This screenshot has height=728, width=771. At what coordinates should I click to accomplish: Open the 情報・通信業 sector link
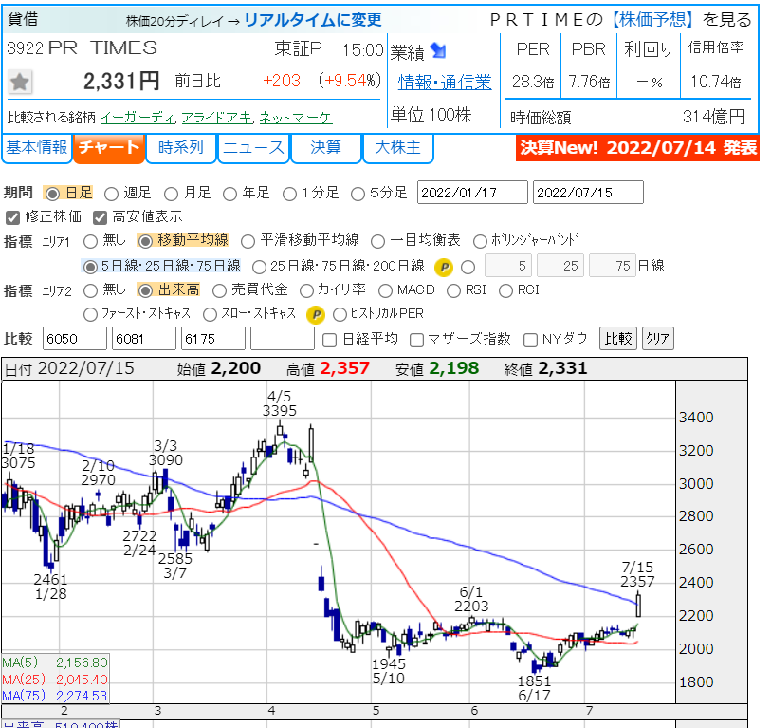[445, 83]
